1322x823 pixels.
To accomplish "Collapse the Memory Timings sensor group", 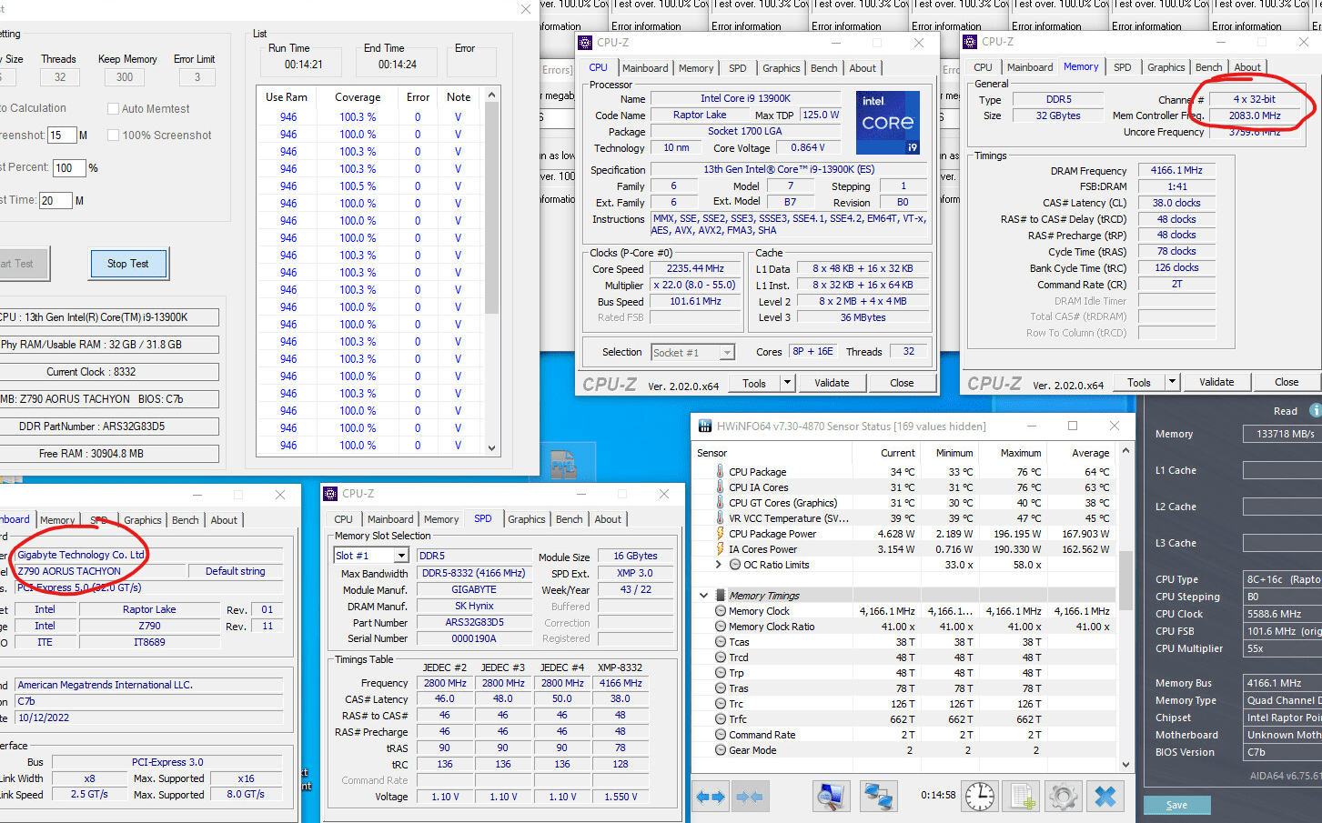I will (x=703, y=596).
